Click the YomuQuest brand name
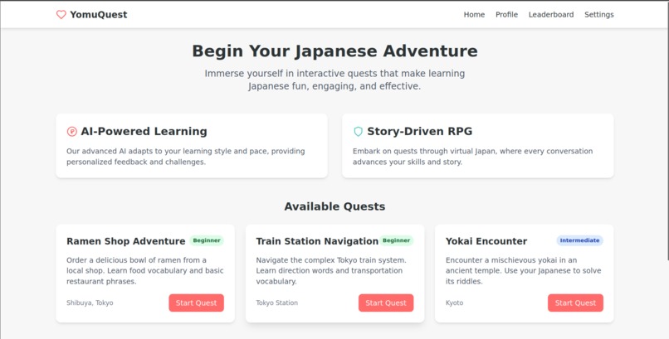 coord(99,14)
